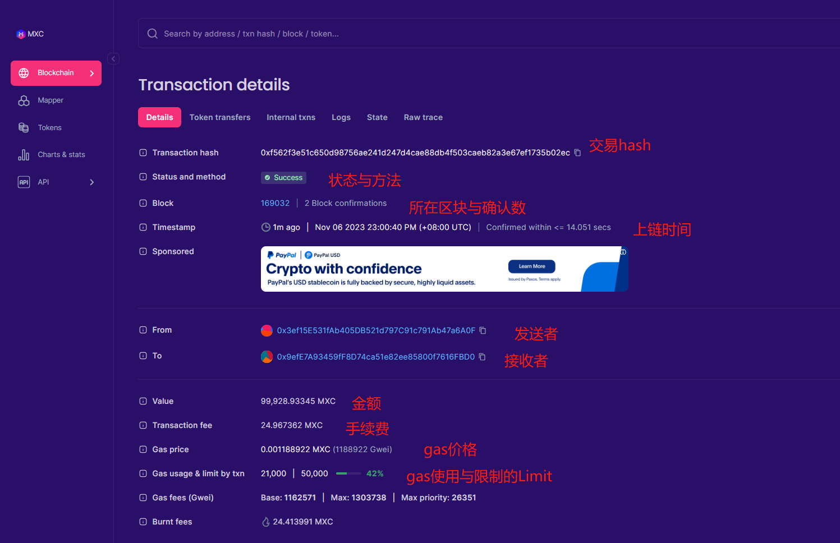Click the ad info icon on PayPal banner
840x543 pixels.
click(x=623, y=252)
